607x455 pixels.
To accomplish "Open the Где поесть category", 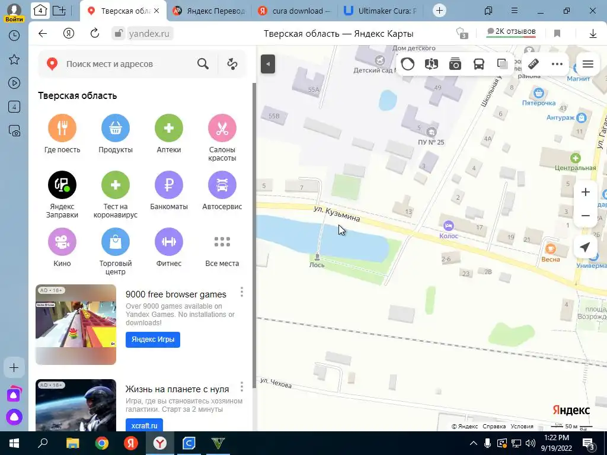I will click(x=62, y=134).
